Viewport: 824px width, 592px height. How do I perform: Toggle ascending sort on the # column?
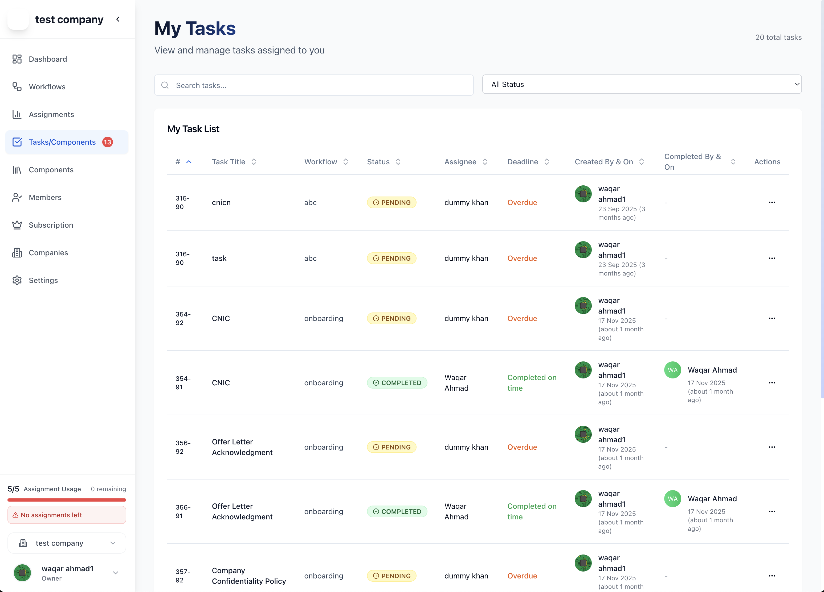click(189, 162)
